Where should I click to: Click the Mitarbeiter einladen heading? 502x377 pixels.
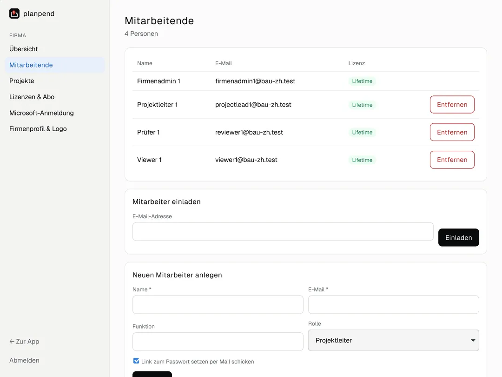point(166,202)
